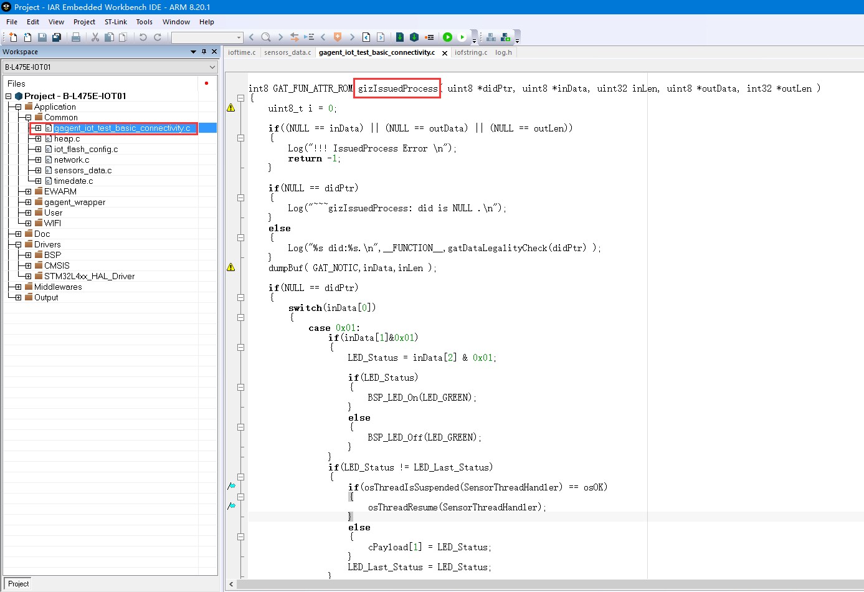The height and width of the screenshot is (592, 864).
Task: Click the Undo arrow icon
Action: click(143, 37)
